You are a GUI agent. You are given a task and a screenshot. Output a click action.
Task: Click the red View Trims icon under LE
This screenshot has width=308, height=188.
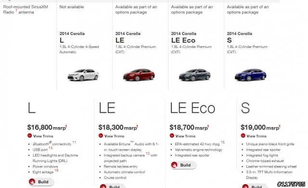(101, 136)
